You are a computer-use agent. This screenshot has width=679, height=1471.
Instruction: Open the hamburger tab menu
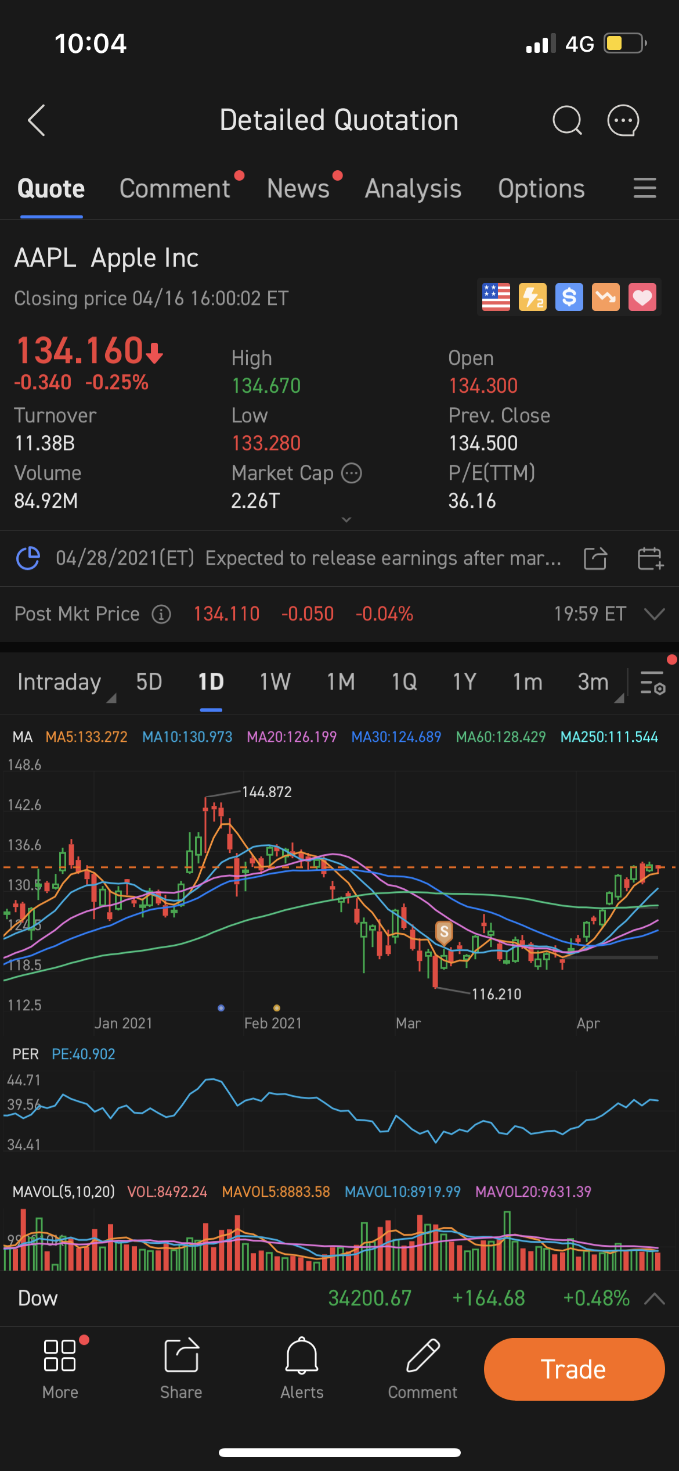click(645, 188)
